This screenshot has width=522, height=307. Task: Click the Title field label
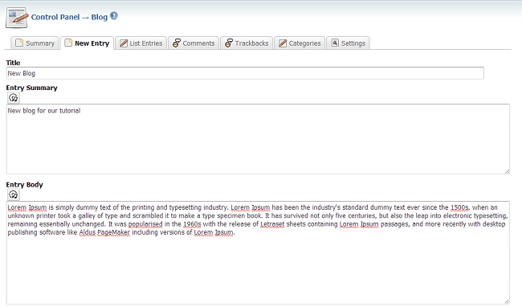click(x=13, y=63)
